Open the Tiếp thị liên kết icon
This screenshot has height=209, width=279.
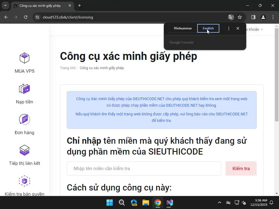[24, 150]
